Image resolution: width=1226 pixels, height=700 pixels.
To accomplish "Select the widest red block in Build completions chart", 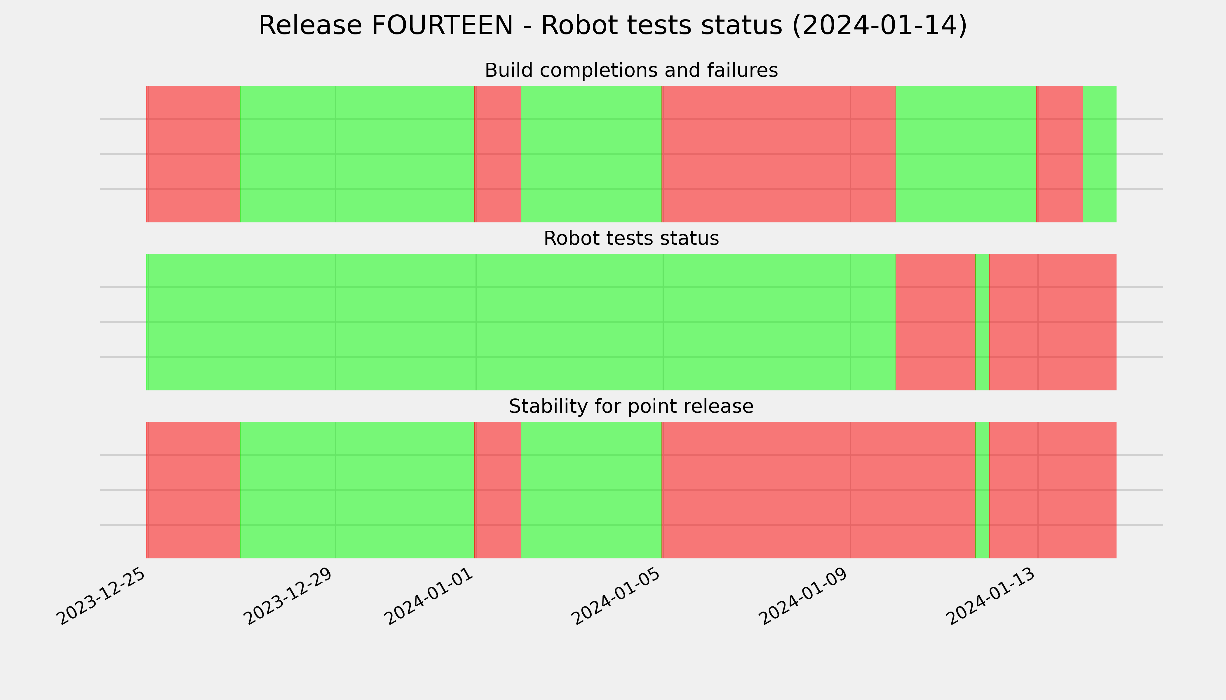I will 779,154.
